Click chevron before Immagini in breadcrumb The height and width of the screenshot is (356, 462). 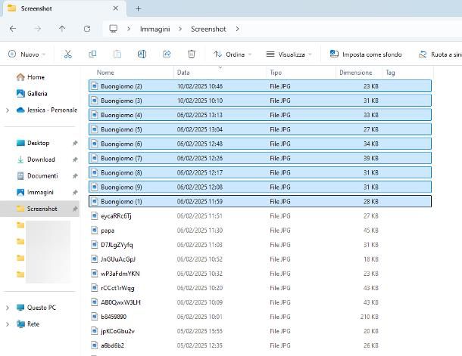pyautogui.click(x=129, y=29)
